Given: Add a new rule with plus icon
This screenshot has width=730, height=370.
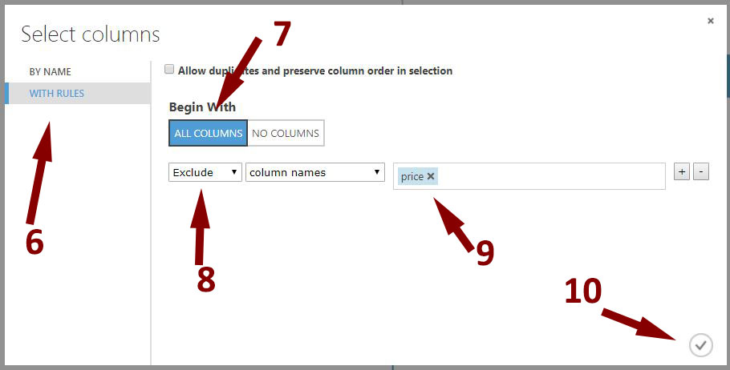Looking at the screenshot, I should (x=682, y=172).
